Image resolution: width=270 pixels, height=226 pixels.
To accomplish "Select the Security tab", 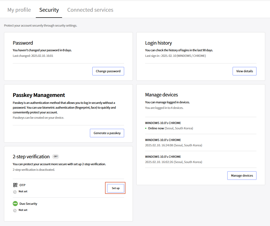I will click(x=49, y=10).
